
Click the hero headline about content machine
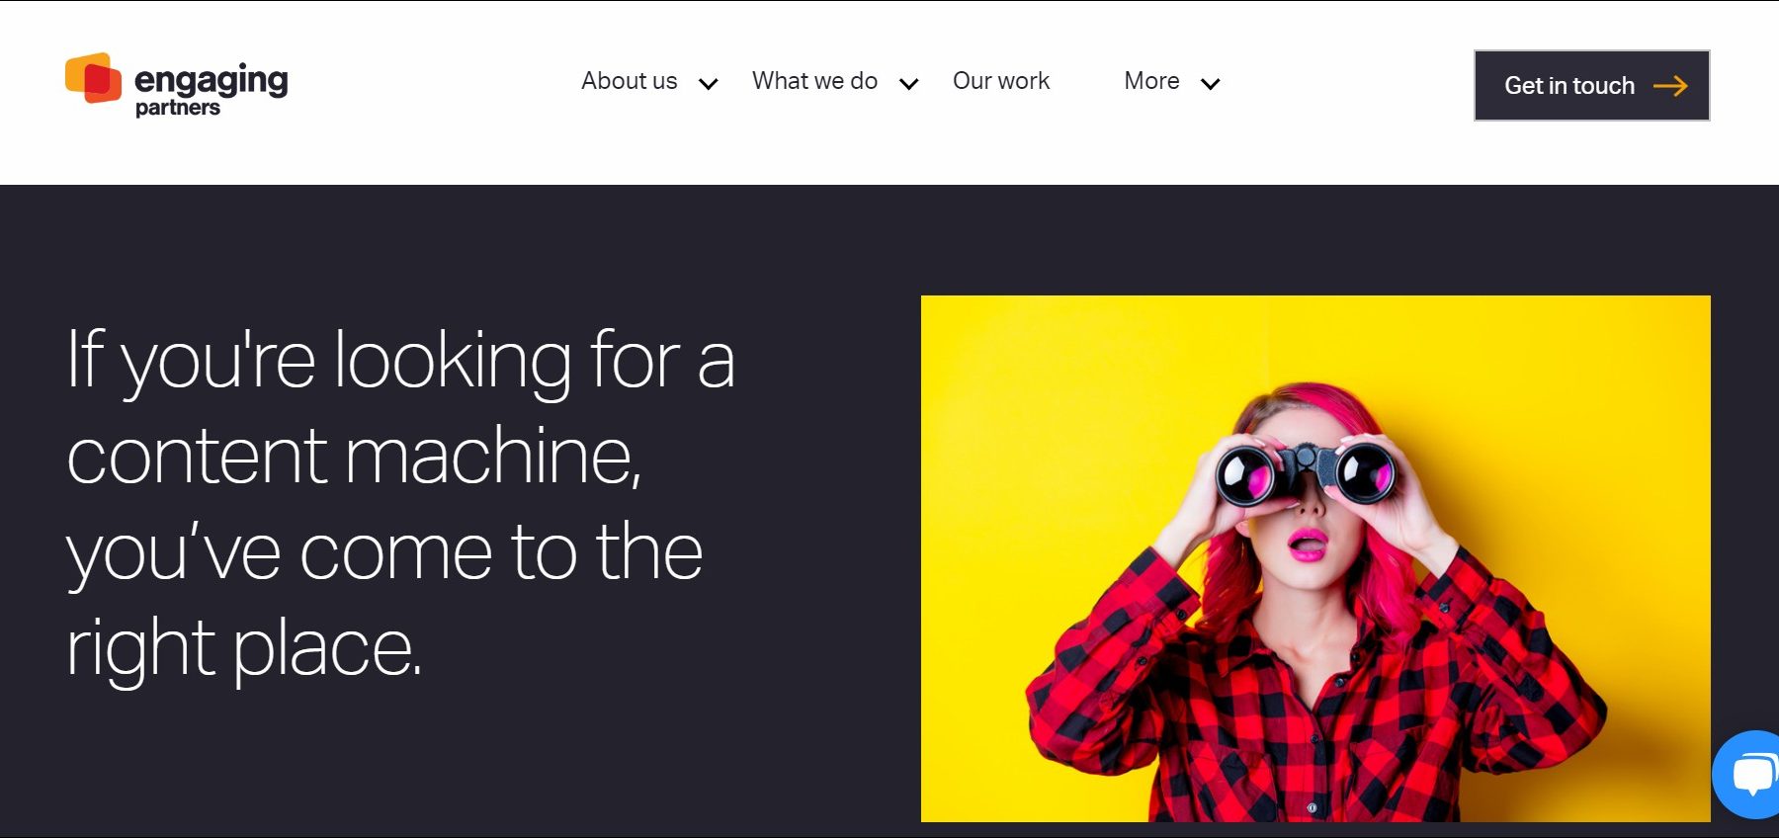tap(400, 503)
